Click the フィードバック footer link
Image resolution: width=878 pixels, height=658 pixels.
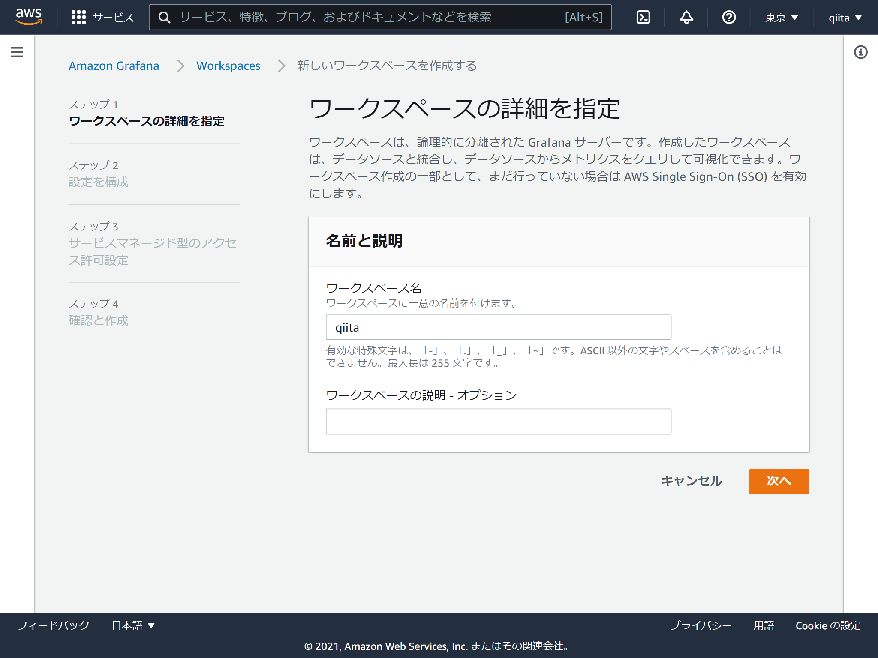[53, 625]
